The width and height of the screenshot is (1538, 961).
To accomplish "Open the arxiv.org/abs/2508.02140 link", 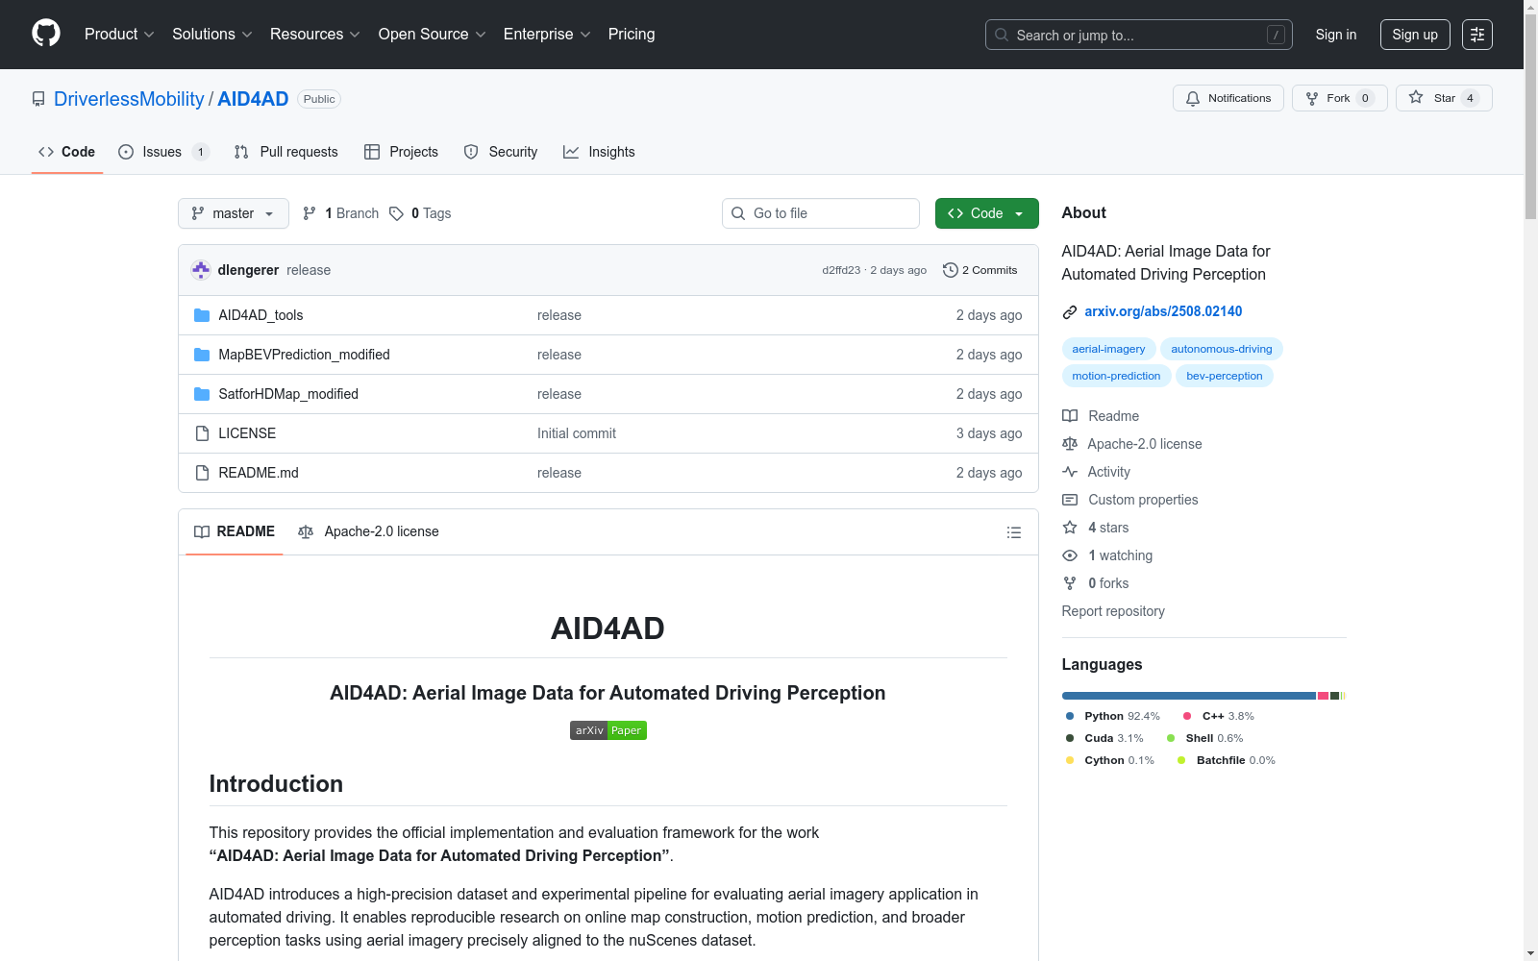I will coord(1163,311).
